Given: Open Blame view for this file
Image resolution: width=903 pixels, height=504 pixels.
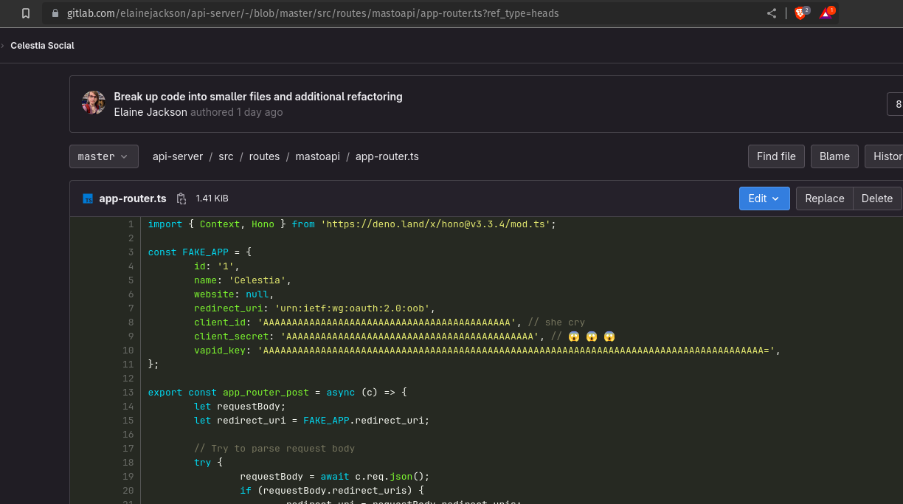Looking at the screenshot, I should 834,156.
